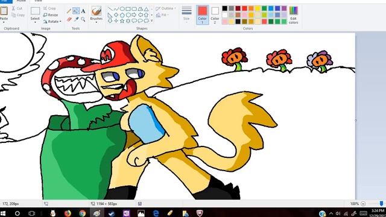The height and width of the screenshot is (217, 386).
Task: Expand the Shapes gallery with More arrow
Action: pyautogui.click(x=151, y=21)
